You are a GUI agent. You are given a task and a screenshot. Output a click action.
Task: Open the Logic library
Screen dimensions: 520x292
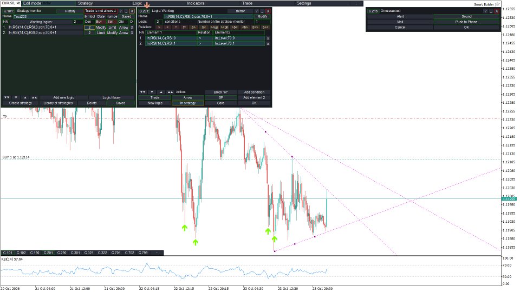[112, 98]
